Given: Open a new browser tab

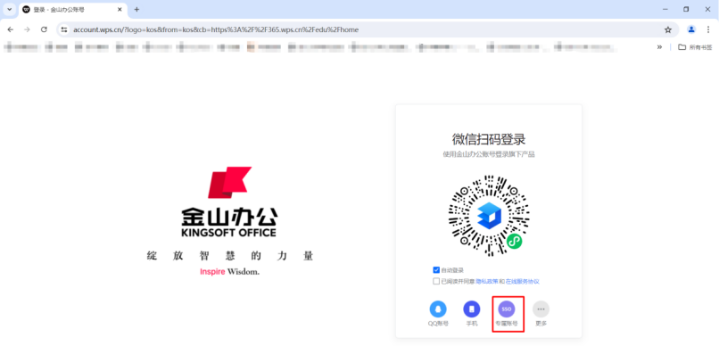Looking at the screenshot, I should [136, 10].
